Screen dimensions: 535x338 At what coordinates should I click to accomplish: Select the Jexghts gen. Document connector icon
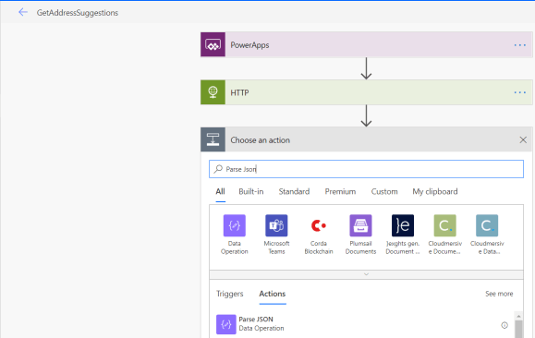(403, 225)
